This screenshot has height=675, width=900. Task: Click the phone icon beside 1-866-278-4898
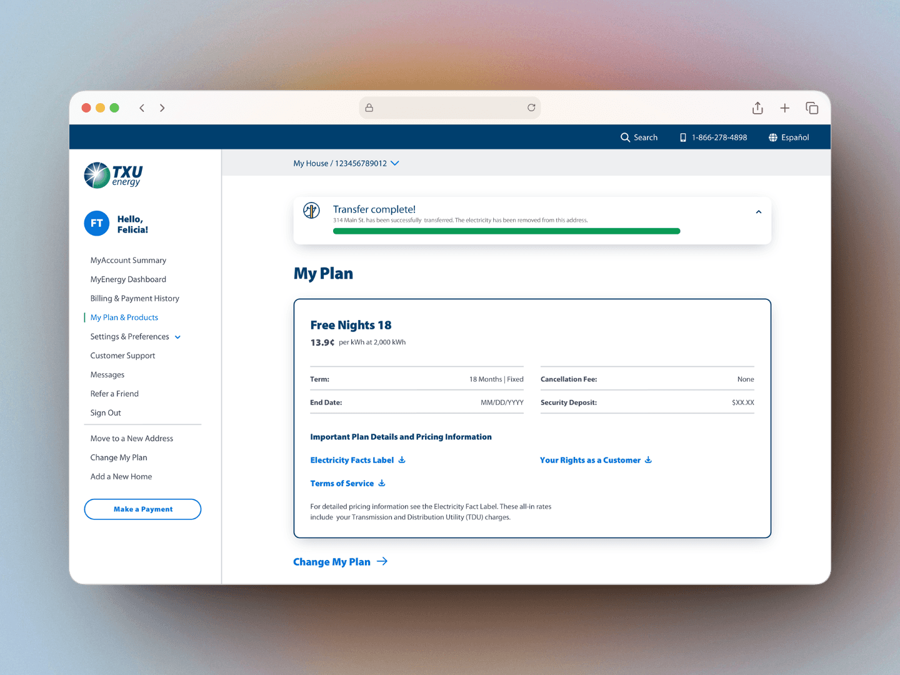click(683, 137)
